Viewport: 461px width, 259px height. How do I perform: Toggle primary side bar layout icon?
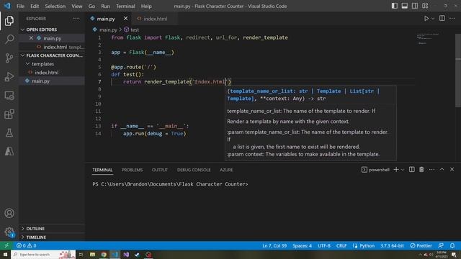tap(395, 6)
